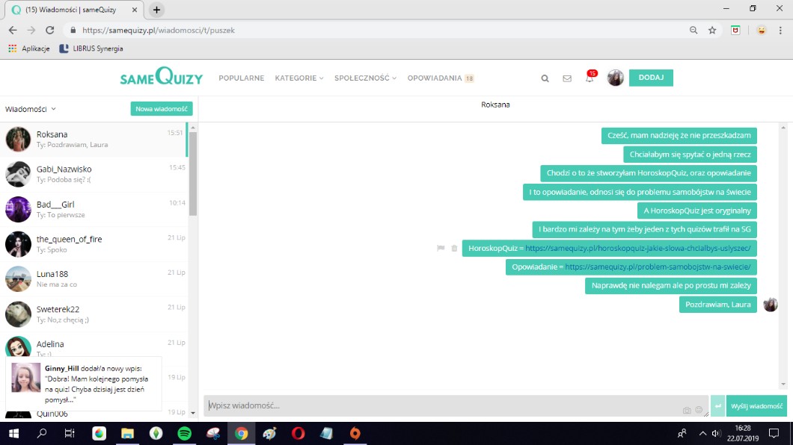Flag the HoroskopQuiz message

click(x=441, y=248)
